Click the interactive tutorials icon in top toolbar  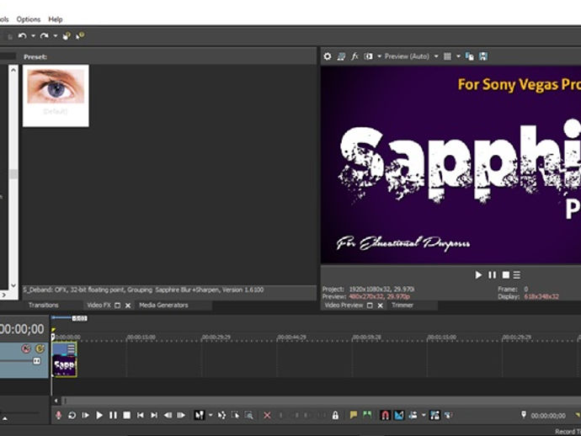pos(67,36)
